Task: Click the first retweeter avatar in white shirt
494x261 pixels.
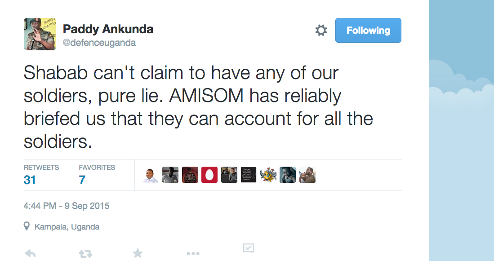Action: click(151, 175)
